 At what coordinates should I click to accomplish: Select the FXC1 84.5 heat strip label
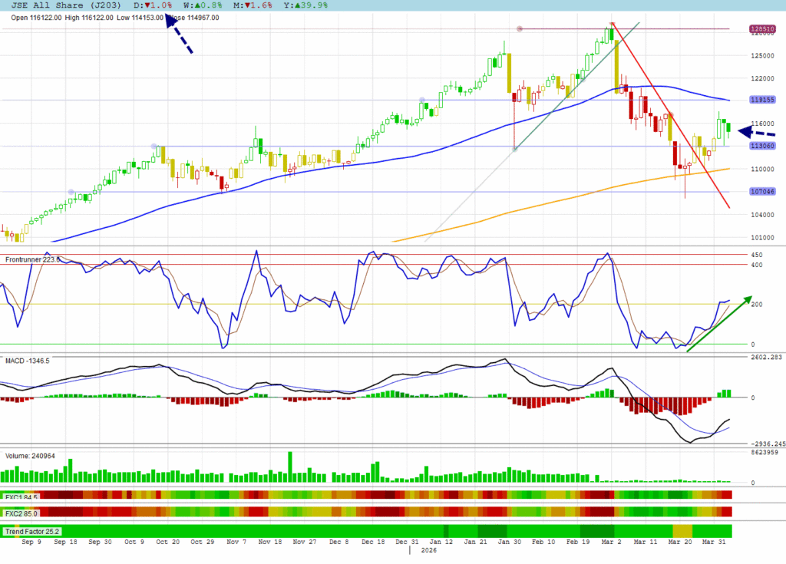coord(21,496)
